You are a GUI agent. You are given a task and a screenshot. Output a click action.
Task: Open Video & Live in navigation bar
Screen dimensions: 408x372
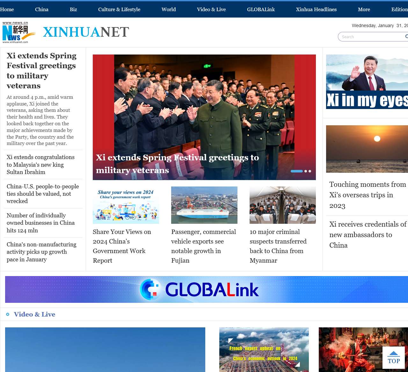coord(211,9)
